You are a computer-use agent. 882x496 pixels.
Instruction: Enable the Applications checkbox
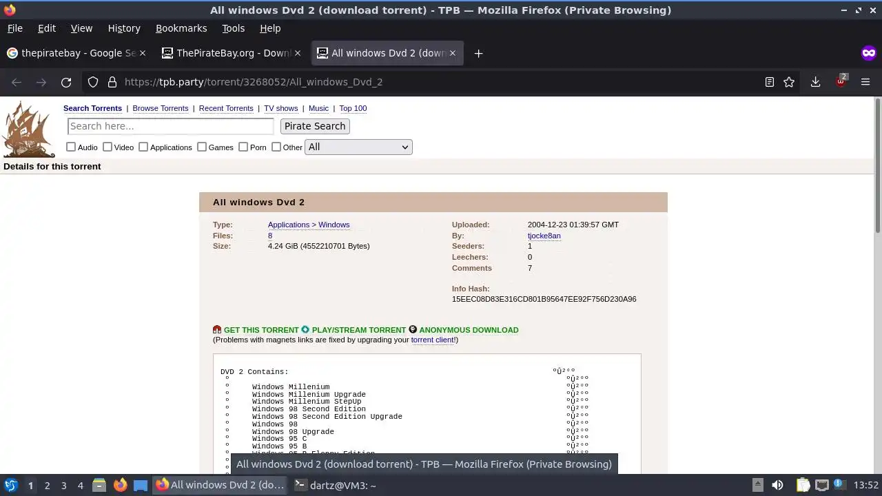(143, 147)
